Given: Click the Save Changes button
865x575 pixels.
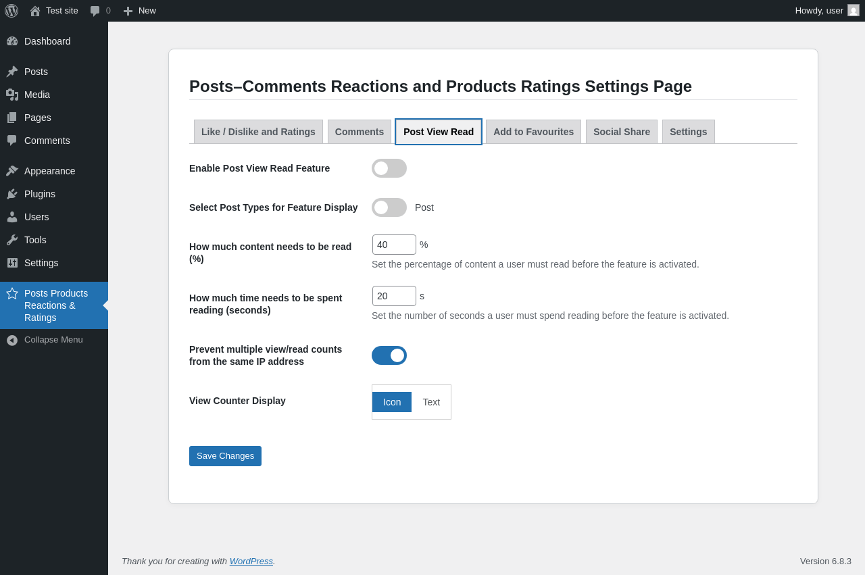Looking at the screenshot, I should click(x=225, y=456).
